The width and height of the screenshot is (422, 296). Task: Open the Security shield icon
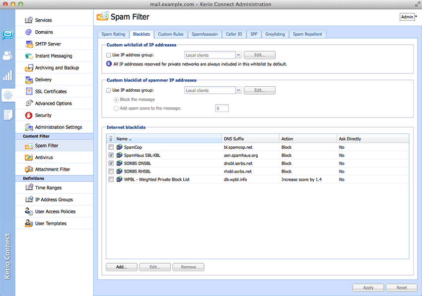29,116
